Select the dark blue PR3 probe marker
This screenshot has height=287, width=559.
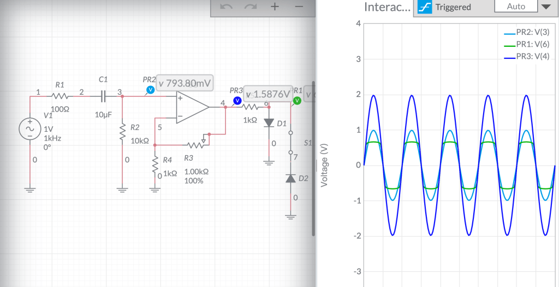[x=237, y=100]
